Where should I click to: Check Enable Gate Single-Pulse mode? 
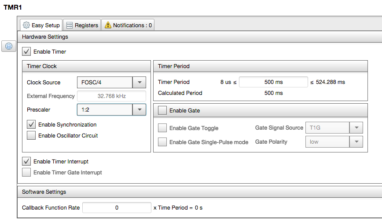pyautogui.click(x=162, y=142)
